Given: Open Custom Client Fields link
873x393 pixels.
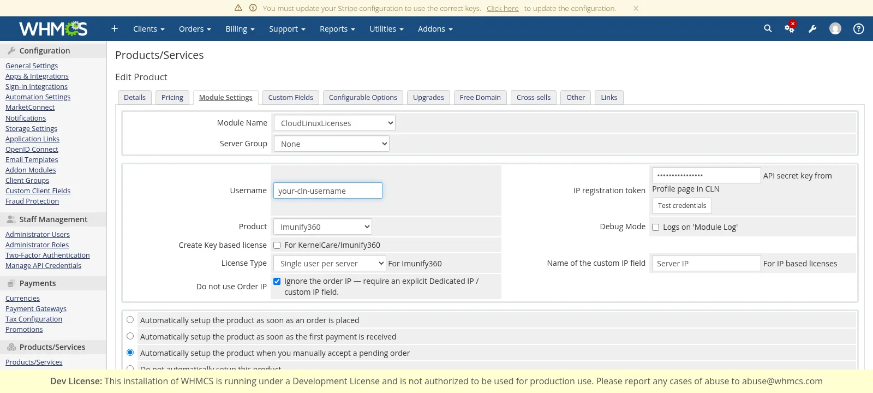Looking at the screenshot, I should coord(38,190).
